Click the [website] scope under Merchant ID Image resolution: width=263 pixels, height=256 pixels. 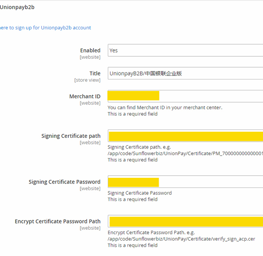tap(90, 103)
